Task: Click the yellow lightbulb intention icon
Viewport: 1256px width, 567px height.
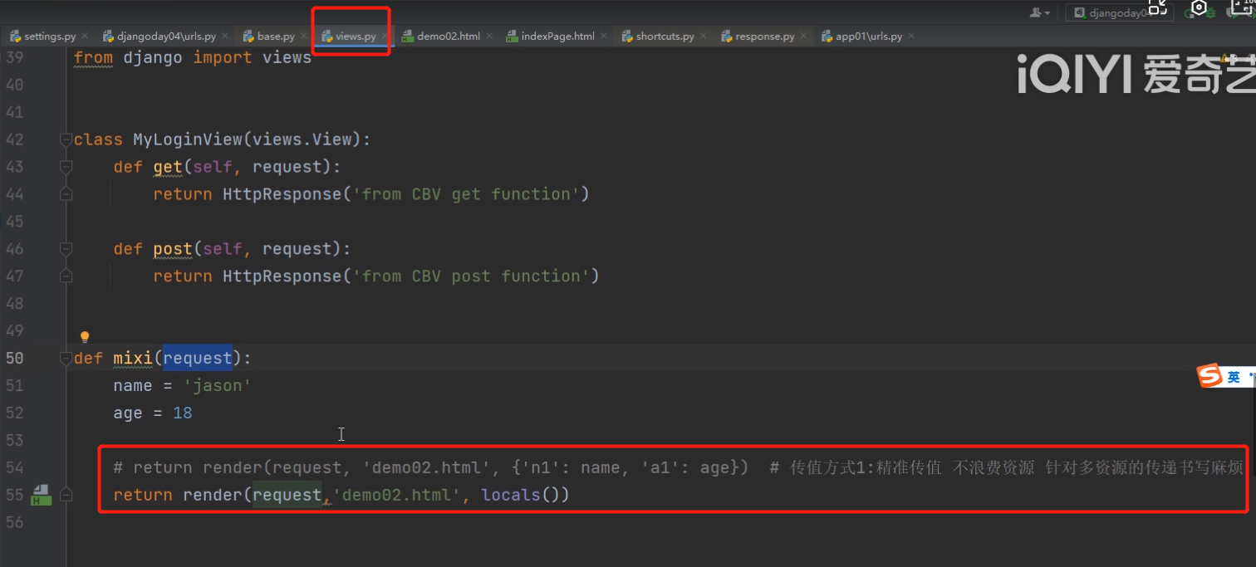Action: click(x=84, y=337)
